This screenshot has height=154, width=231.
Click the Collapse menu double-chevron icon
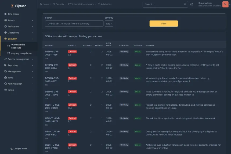point(12,149)
